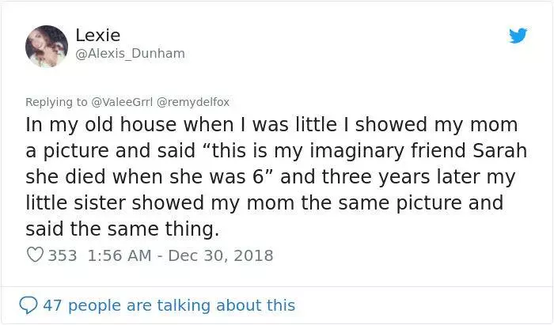Screen dimensions: 554x325
Task: Click the "Replying to" label
Action: click(x=56, y=102)
